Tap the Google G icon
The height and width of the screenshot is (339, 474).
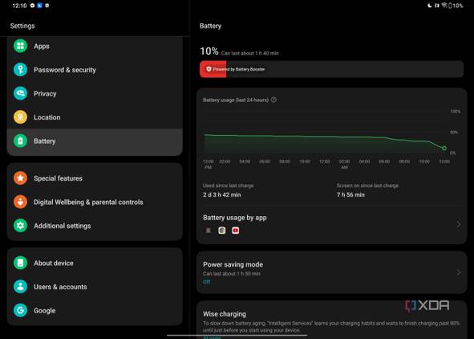20,310
